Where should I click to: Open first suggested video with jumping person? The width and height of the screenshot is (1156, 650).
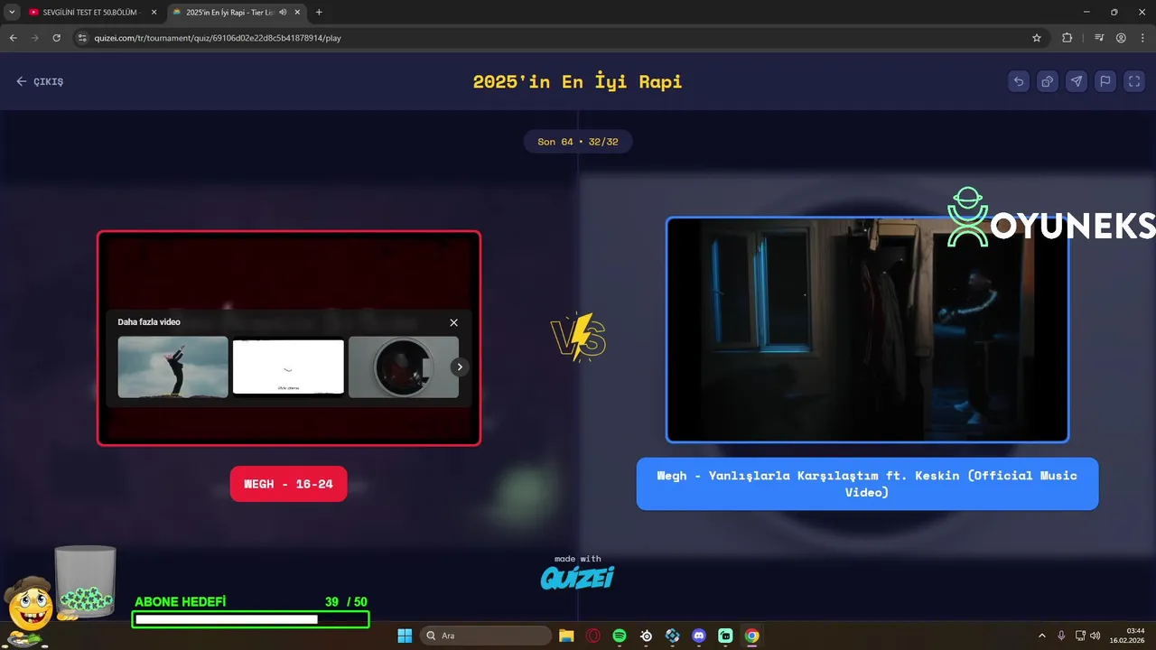click(x=172, y=367)
